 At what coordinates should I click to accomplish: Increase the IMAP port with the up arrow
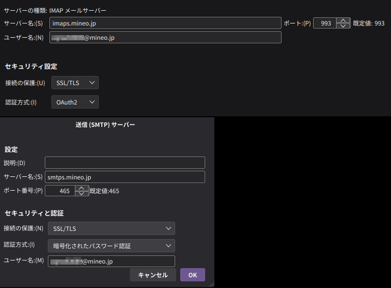(343, 20)
